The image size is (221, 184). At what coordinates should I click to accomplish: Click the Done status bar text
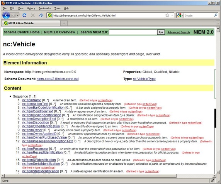5,181
